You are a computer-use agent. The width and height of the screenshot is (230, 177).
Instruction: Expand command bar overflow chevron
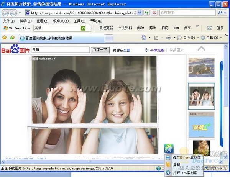(x=226, y=35)
